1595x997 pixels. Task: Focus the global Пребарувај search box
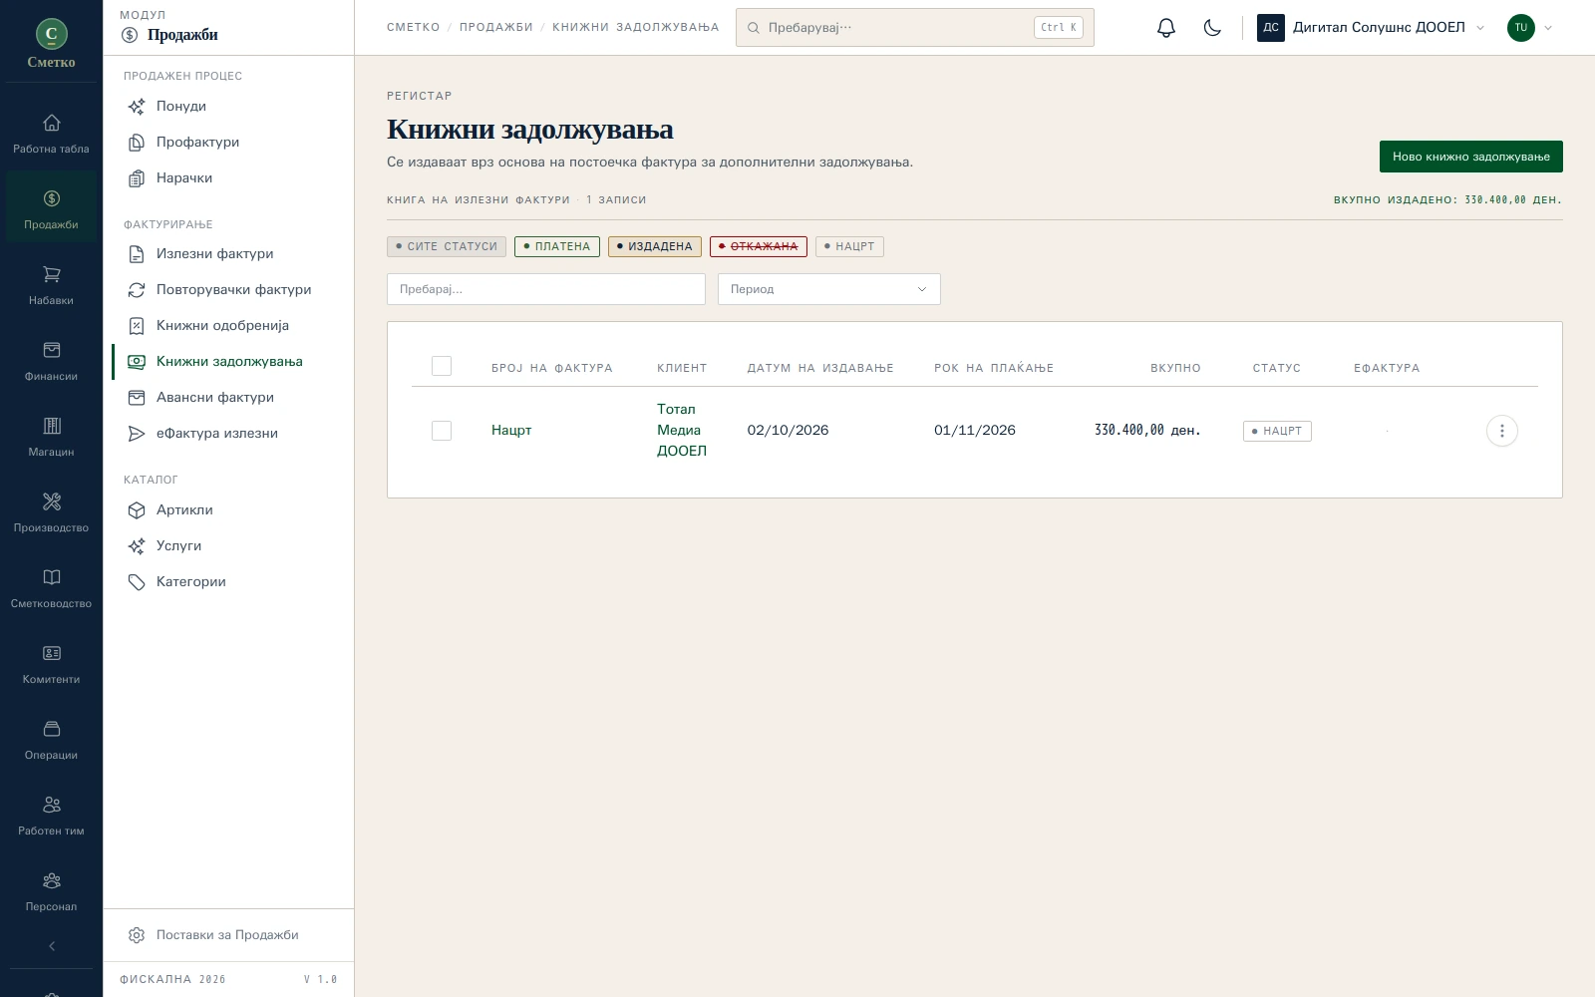915,28
